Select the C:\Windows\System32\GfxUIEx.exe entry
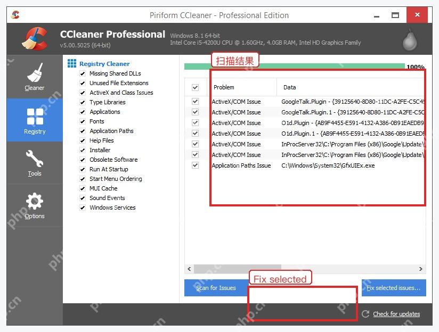439x332 pixels. pos(328,165)
